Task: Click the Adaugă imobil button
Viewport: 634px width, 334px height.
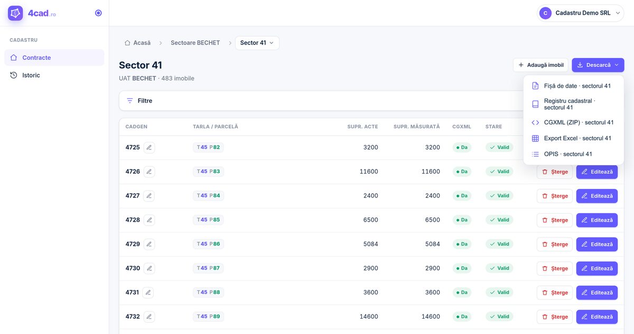Action: pyautogui.click(x=540, y=65)
